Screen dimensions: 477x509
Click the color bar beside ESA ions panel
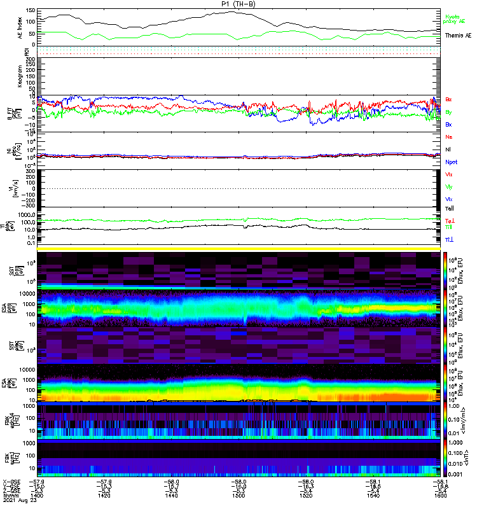pos(445,308)
